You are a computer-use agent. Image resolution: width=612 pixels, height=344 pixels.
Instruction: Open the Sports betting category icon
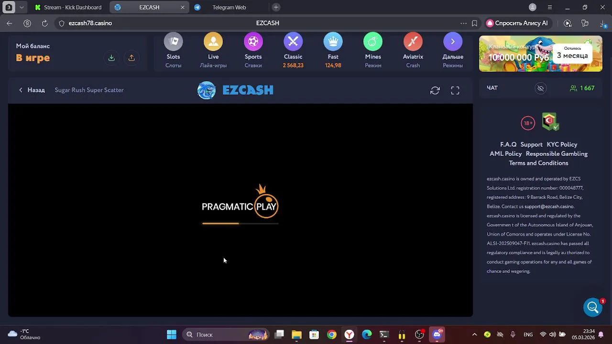coord(253,42)
